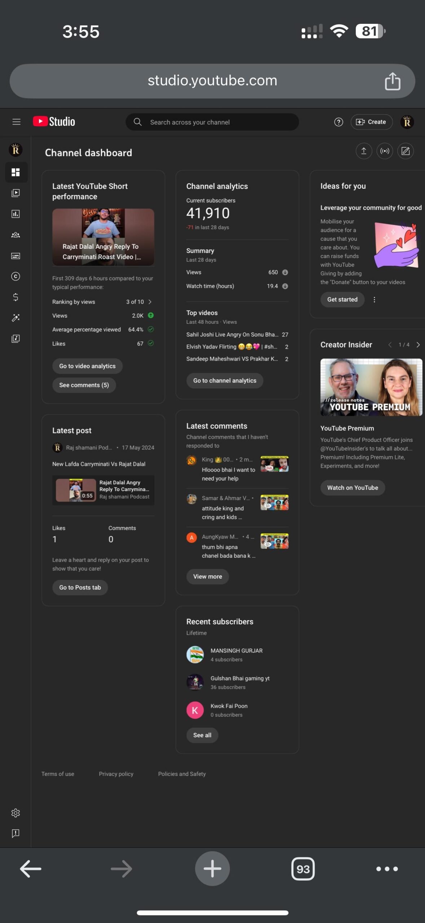Open the help question mark icon

click(338, 122)
